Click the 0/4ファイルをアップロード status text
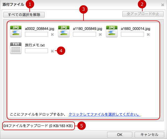 point(38,126)
